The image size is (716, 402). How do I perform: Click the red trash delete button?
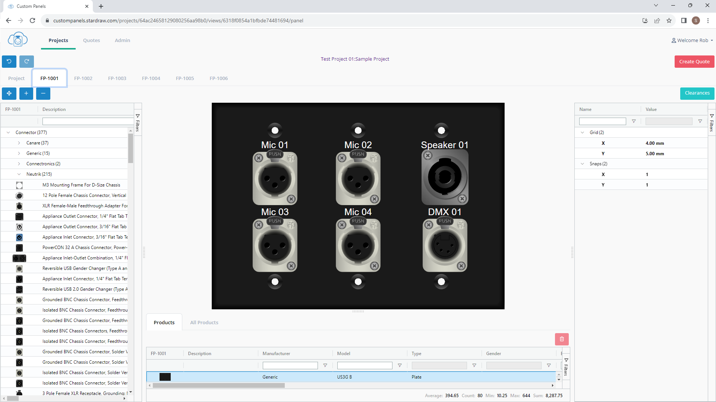(x=561, y=339)
